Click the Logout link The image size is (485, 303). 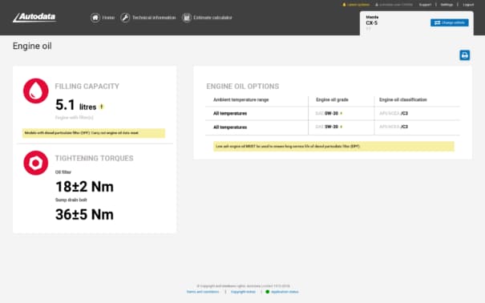468,5
